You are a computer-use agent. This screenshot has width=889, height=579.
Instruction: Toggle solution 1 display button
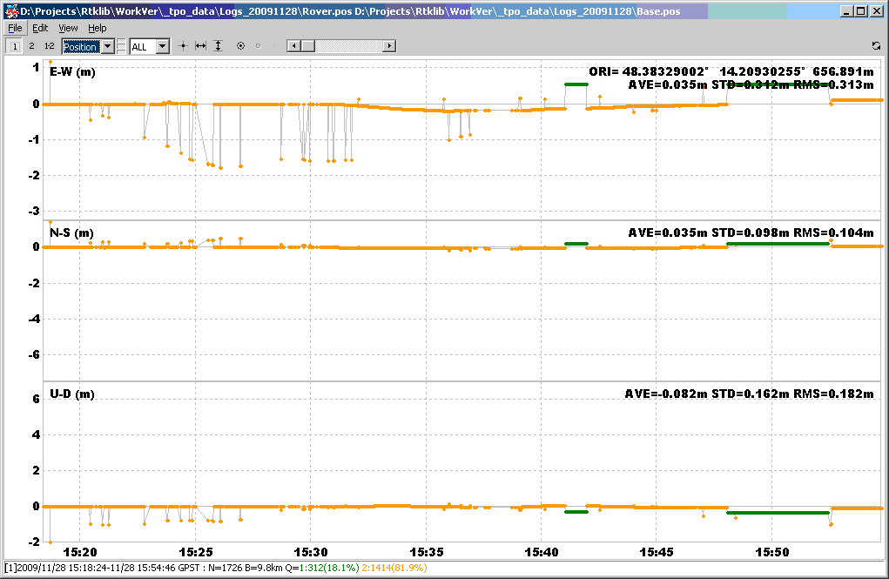point(15,46)
